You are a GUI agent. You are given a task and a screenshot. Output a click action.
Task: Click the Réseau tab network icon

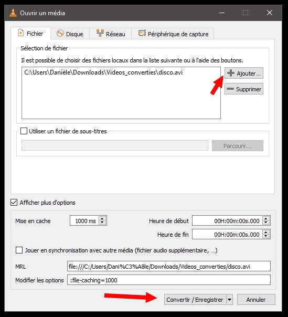pos(100,33)
